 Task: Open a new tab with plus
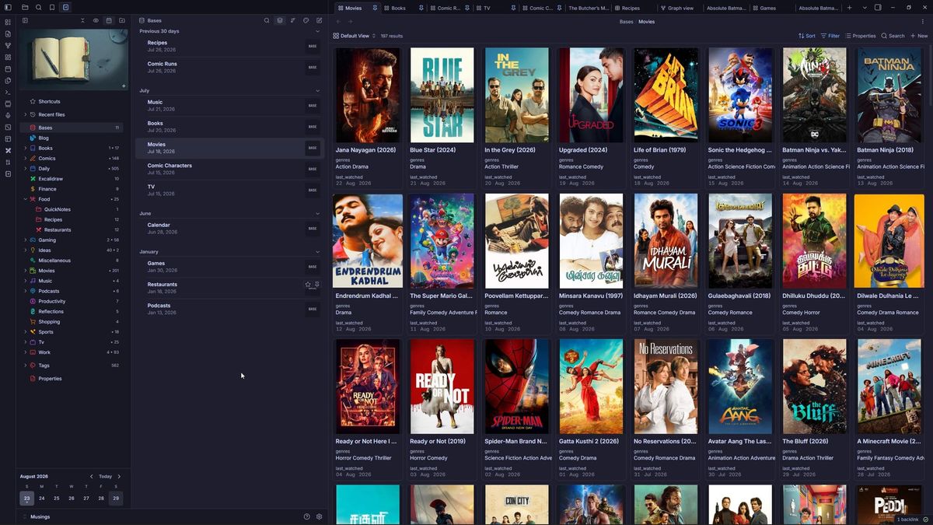(x=849, y=8)
